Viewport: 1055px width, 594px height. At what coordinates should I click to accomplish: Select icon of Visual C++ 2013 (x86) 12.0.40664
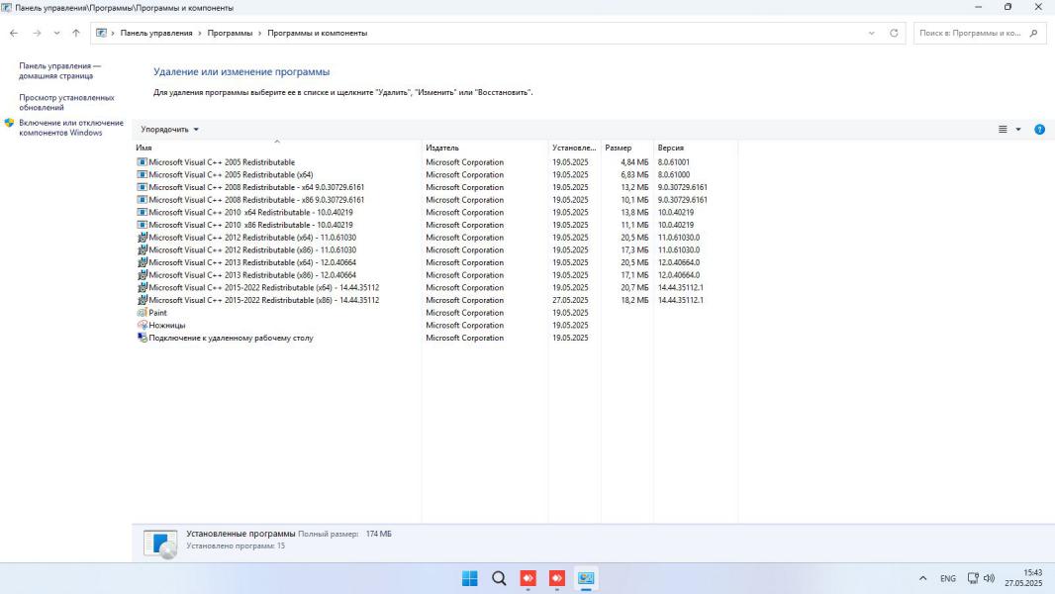coord(142,275)
